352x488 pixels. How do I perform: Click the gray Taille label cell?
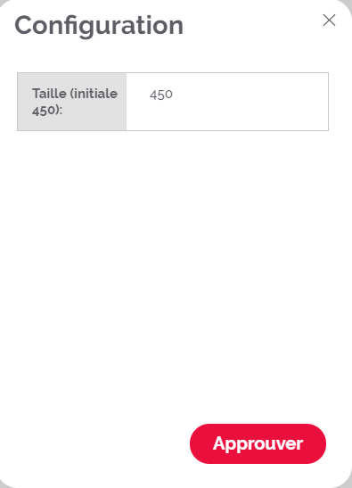[72, 102]
